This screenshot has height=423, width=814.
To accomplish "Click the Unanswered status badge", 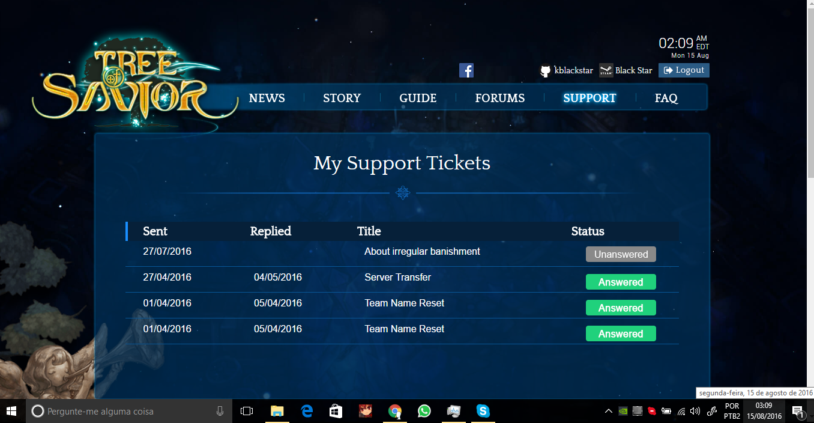I will click(621, 254).
